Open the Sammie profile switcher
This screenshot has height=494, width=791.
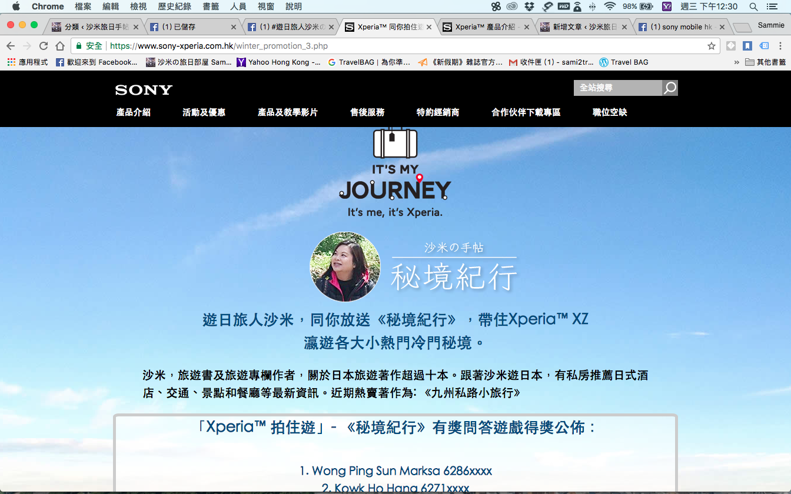point(771,25)
